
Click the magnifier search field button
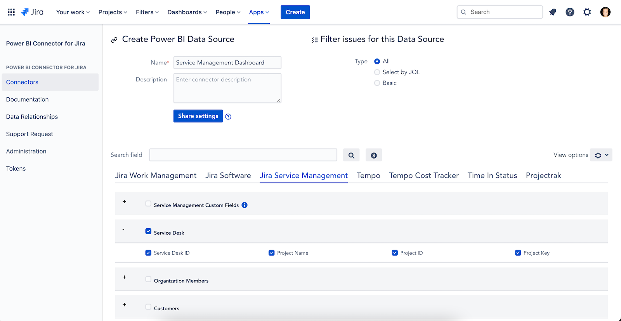[351, 155]
